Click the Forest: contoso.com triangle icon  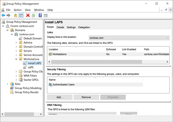pos(7,26)
